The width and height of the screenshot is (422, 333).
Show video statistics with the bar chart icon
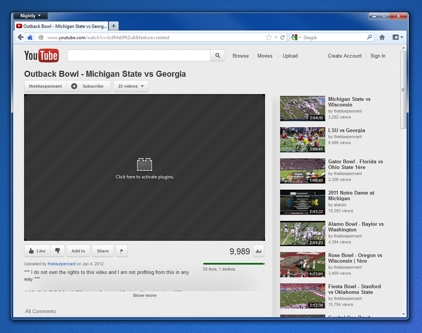[259, 251]
